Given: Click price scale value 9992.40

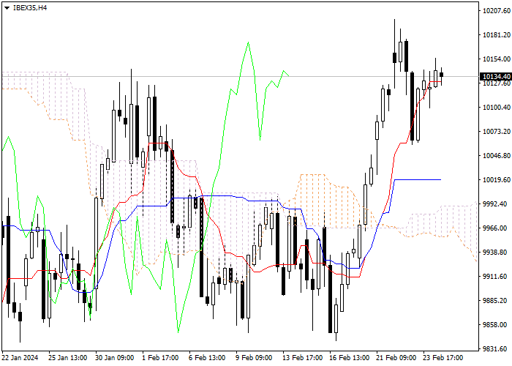Looking at the screenshot, I should 497,204.
